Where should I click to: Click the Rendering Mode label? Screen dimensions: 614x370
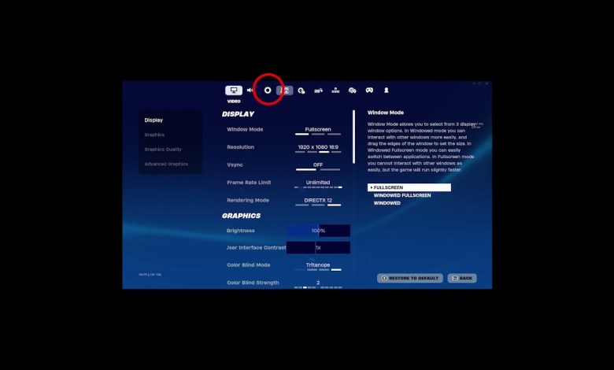[x=248, y=200]
